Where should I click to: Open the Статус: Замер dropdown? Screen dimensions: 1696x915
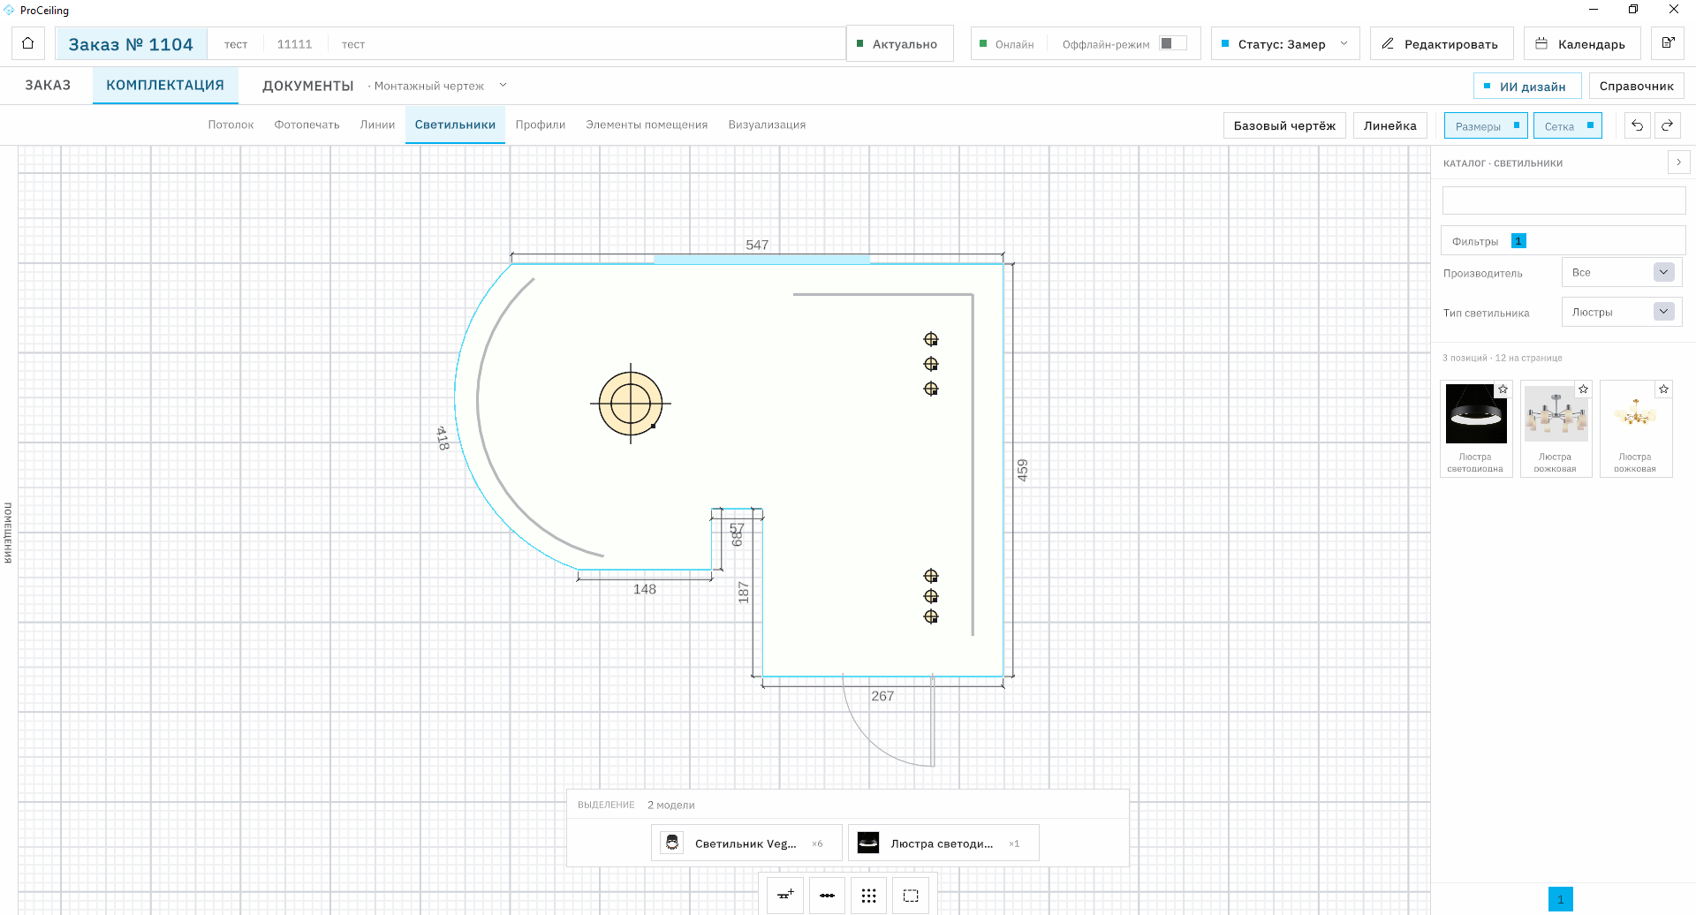(x=1285, y=43)
